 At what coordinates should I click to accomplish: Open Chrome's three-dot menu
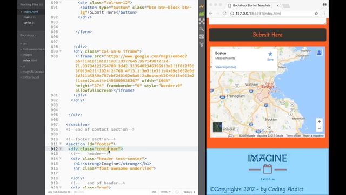(324, 14)
